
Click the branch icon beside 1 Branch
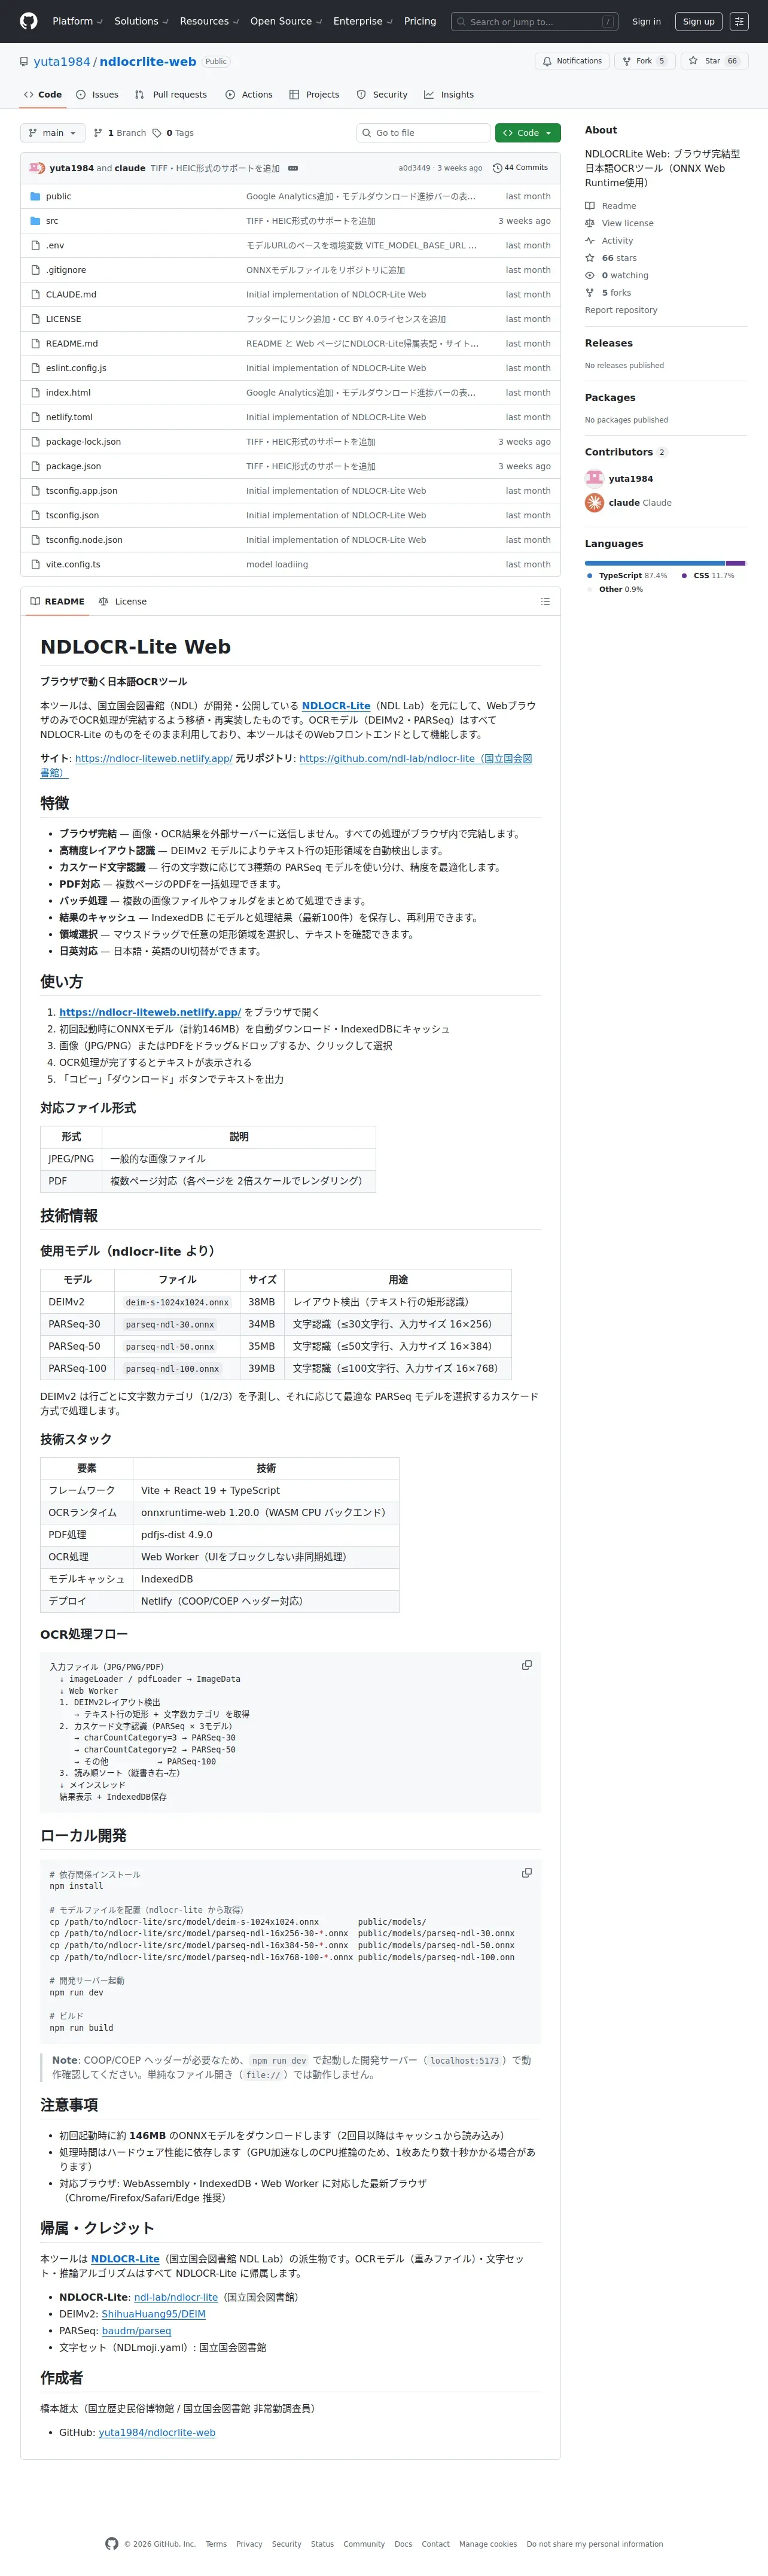(x=98, y=133)
